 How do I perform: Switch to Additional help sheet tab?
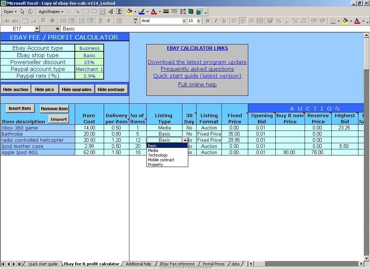(138, 264)
